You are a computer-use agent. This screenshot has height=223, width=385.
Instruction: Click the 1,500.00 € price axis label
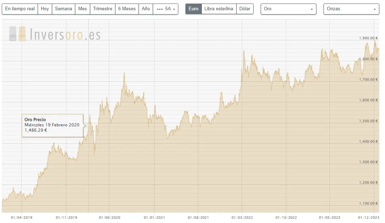point(368,121)
